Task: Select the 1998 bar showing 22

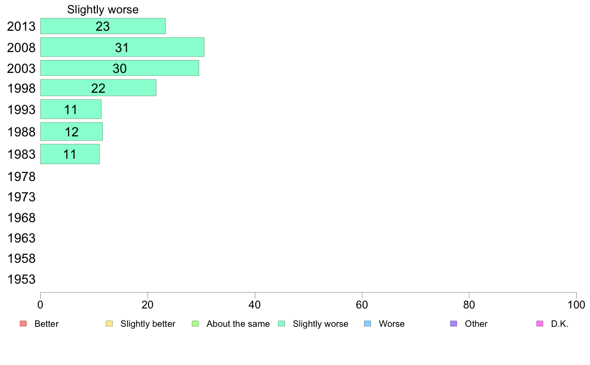Action: pos(98,88)
